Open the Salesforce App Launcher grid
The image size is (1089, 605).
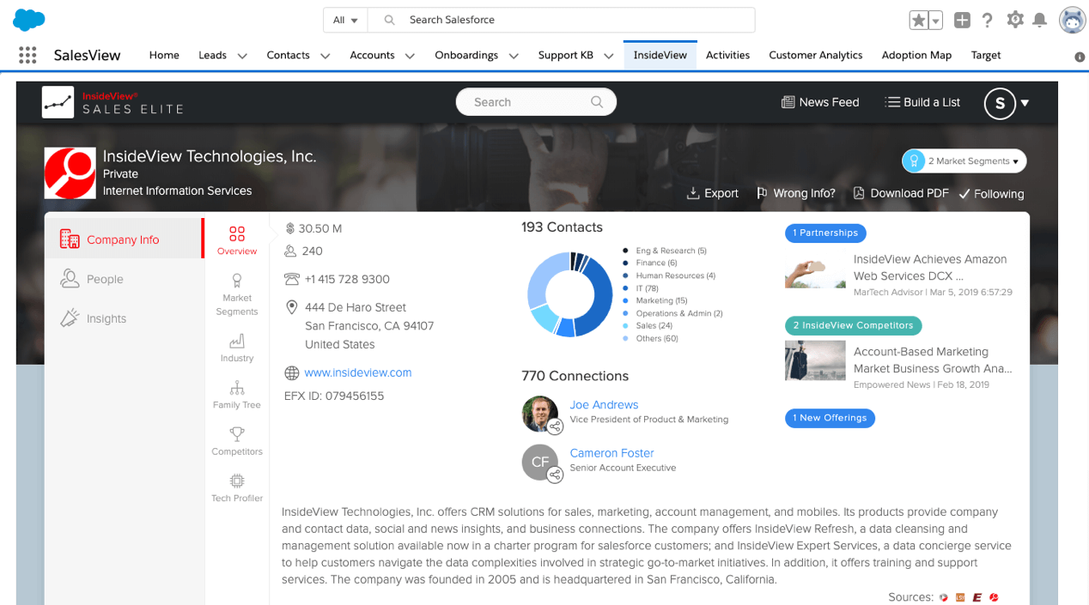(x=27, y=55)
